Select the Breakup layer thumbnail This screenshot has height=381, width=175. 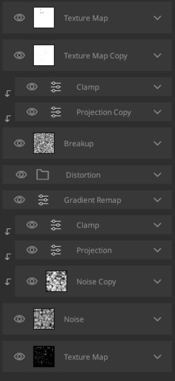pos(44,143)
